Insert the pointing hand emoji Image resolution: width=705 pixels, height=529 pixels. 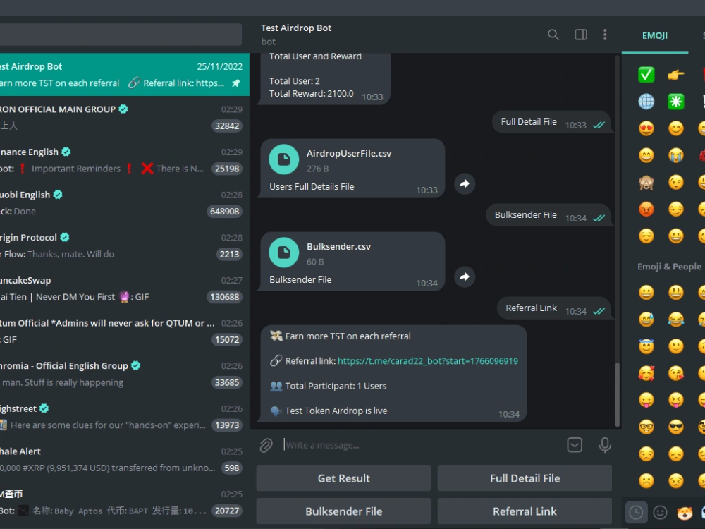pyautogui.click(x=676, y=75)
